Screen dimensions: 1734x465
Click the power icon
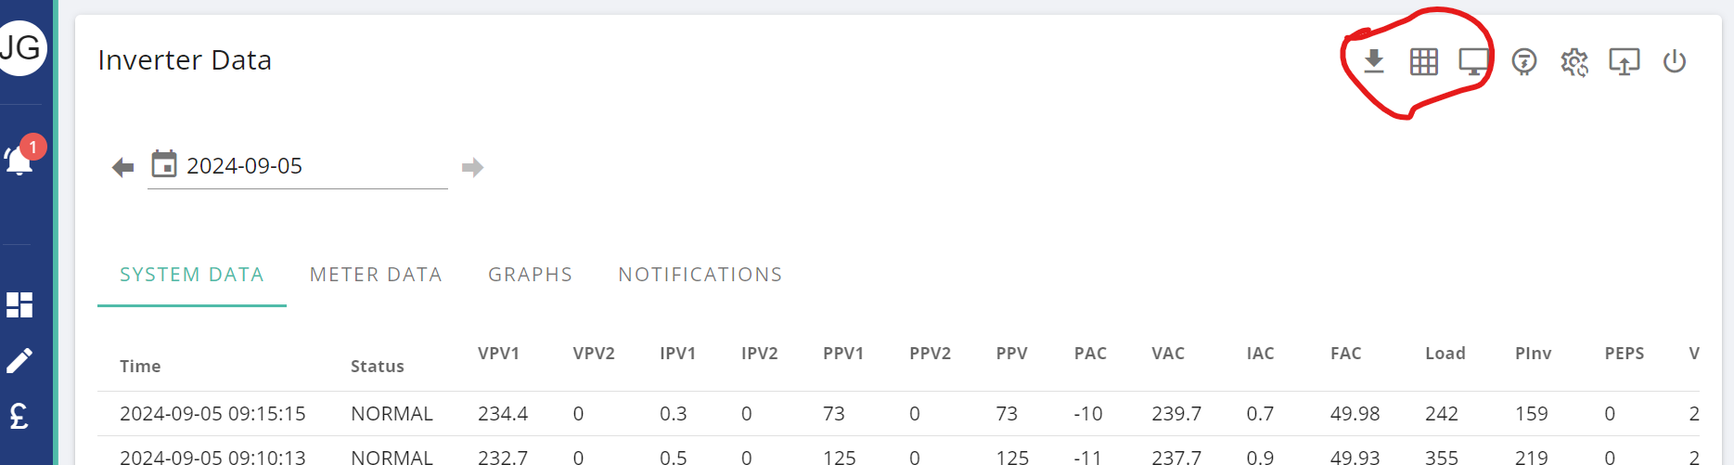pos(1675,62)
